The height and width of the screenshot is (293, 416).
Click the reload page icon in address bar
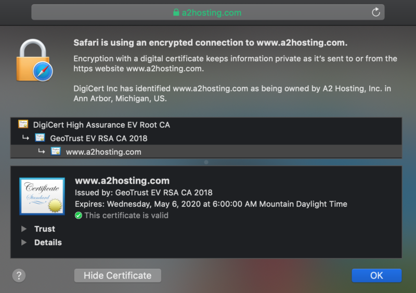(x=376, y=12)
